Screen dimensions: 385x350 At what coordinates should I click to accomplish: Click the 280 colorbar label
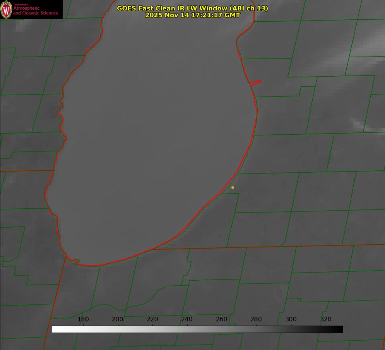click(x=256, y=319)
